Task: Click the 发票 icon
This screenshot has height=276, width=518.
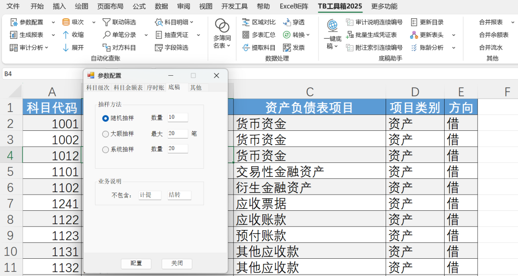Action: pyautogui.click(x=287, y=47)
